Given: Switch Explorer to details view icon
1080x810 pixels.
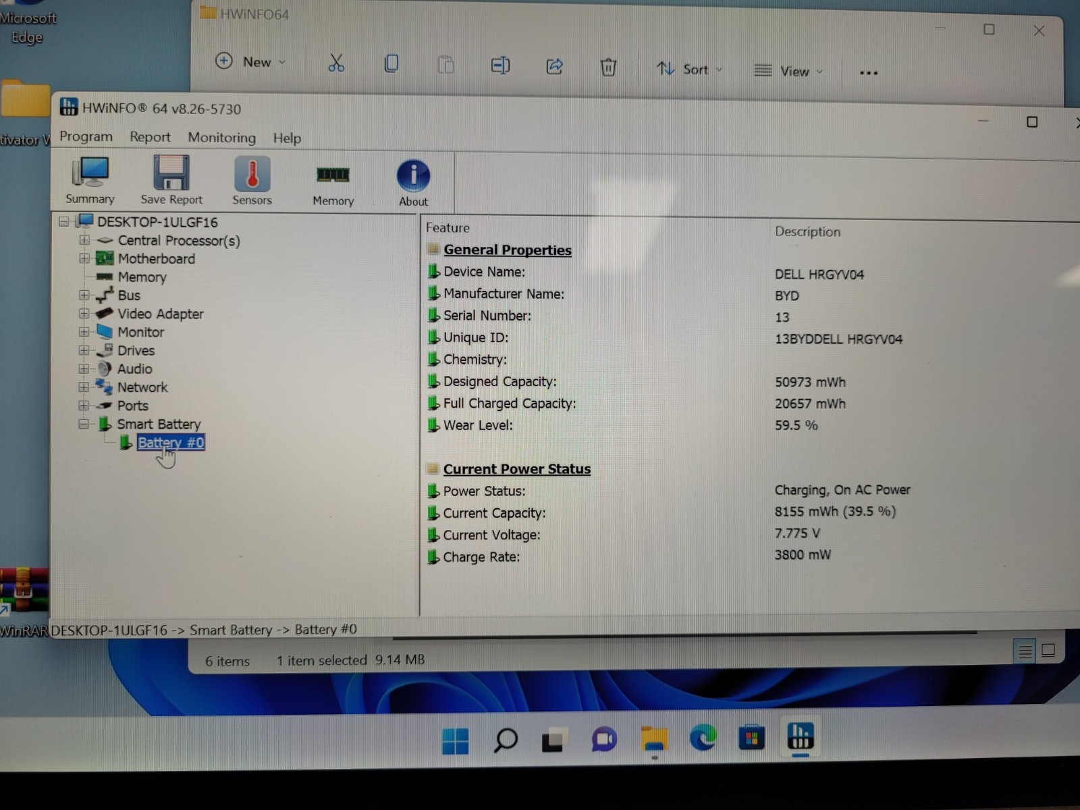Looking at the screenshot, I should (x=1025, y=651).
